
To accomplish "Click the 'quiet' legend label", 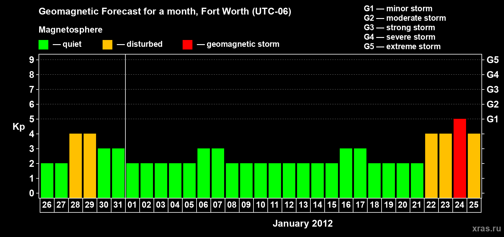I will tap(72, 44).
